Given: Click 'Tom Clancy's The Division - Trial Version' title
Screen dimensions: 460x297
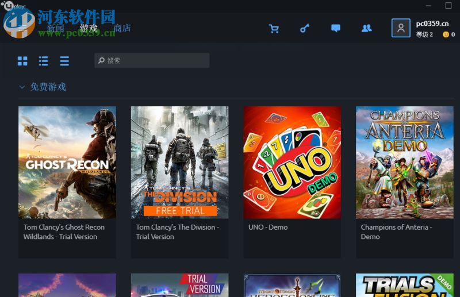Looking at the screenshot, I should 178,232.
